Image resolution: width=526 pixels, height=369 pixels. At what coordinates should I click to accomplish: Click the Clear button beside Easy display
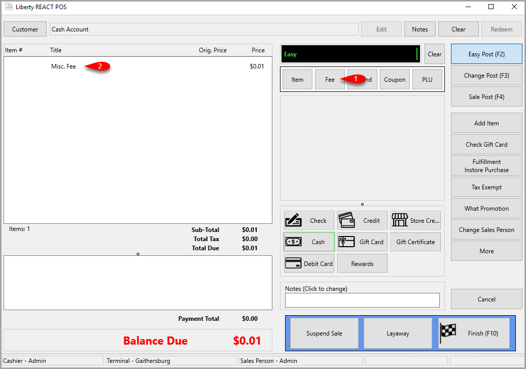tap(434, 54)
